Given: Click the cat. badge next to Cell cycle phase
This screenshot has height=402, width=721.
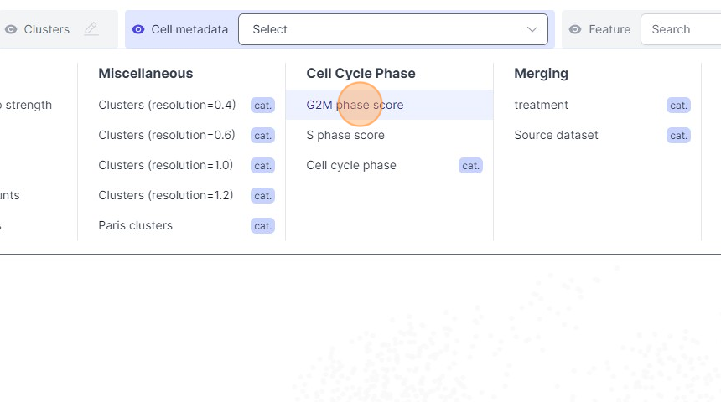Looking at the screenshot, I should pos(470,166).
